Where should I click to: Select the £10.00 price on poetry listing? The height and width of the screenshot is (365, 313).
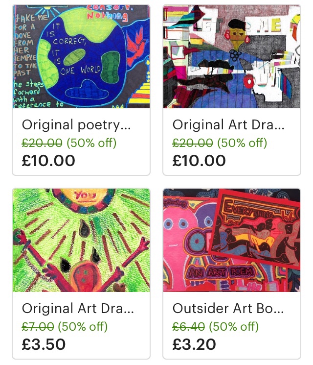click(48, 161)
